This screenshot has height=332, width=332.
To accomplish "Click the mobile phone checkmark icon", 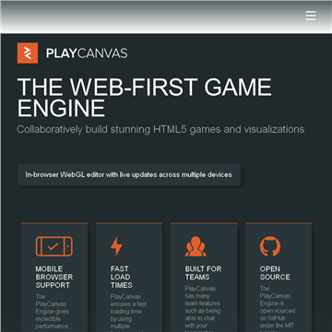I will [54, 246].
